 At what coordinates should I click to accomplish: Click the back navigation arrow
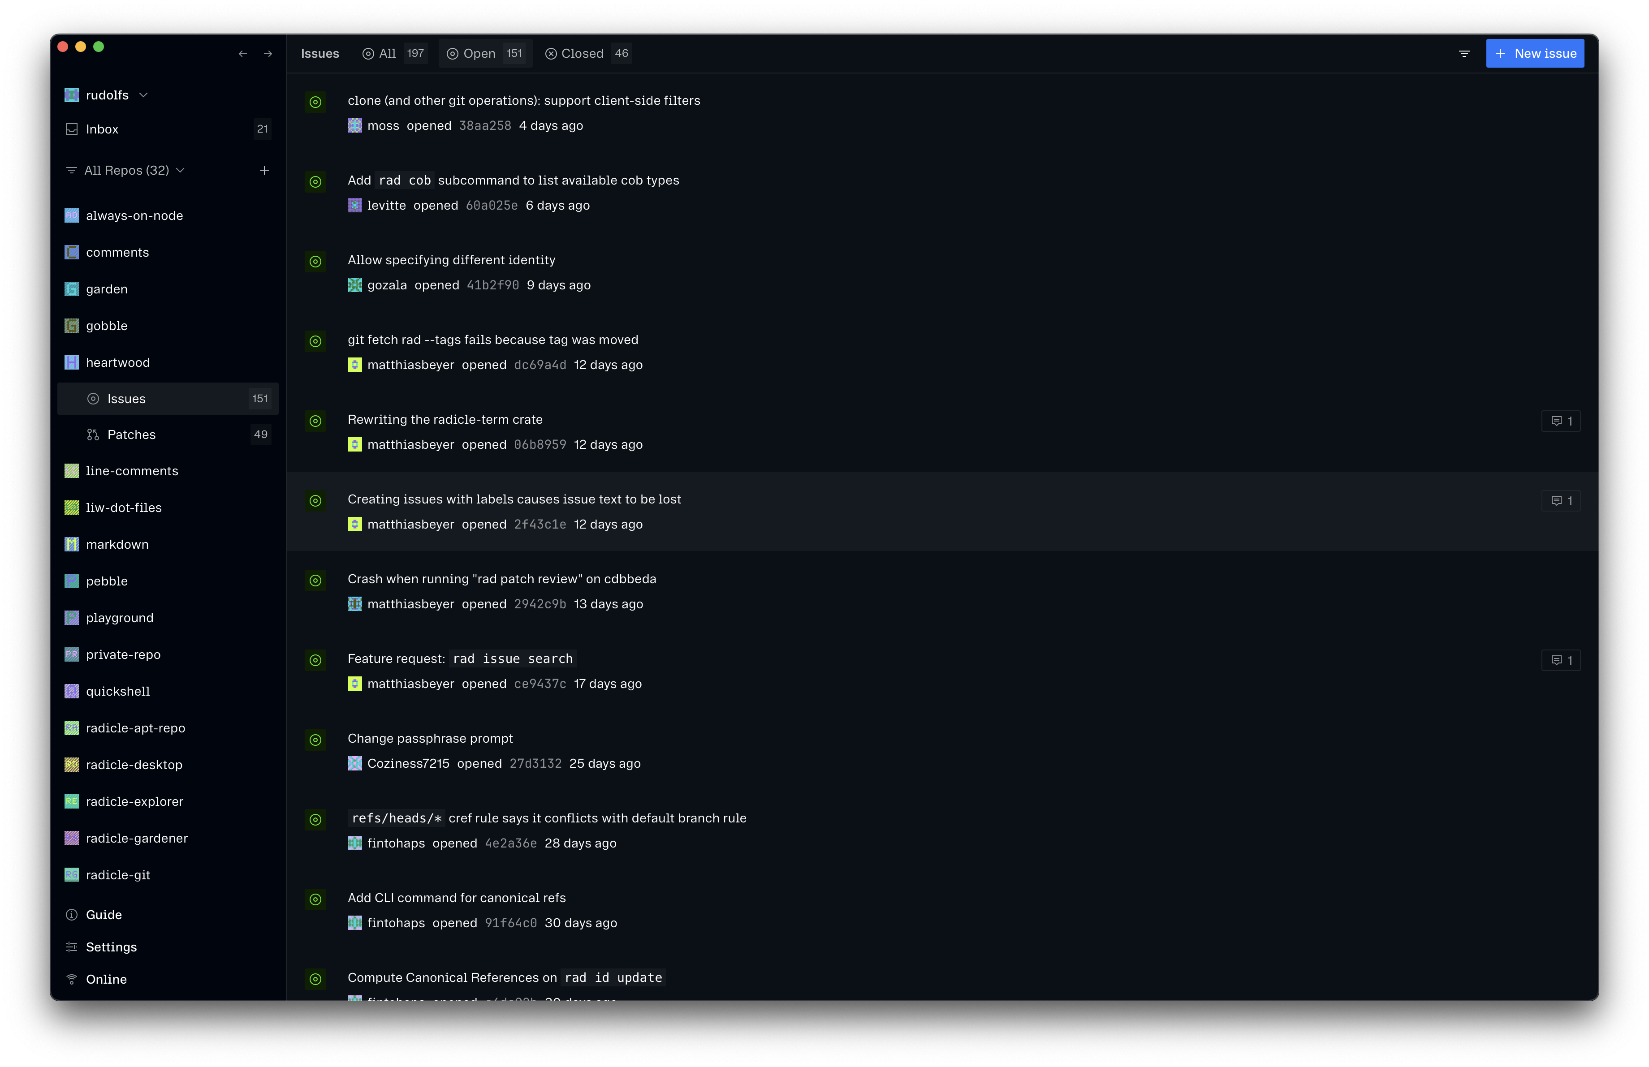pos(242,54)
